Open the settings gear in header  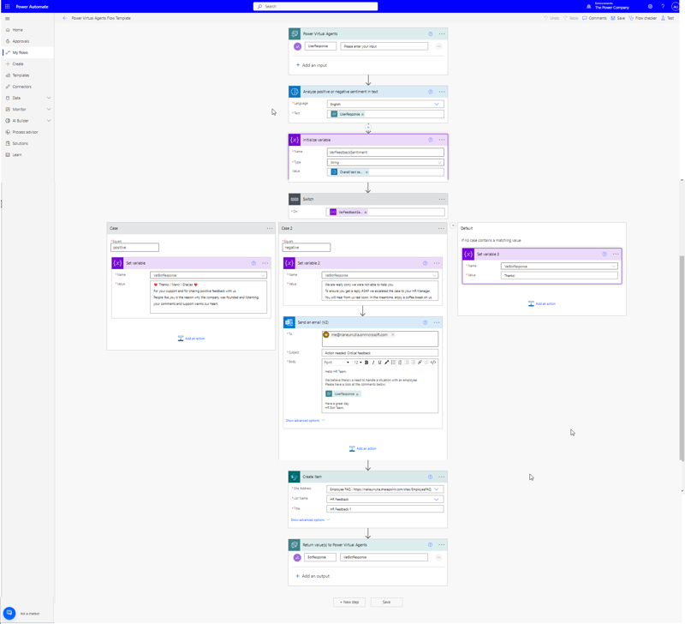point(650,7)
